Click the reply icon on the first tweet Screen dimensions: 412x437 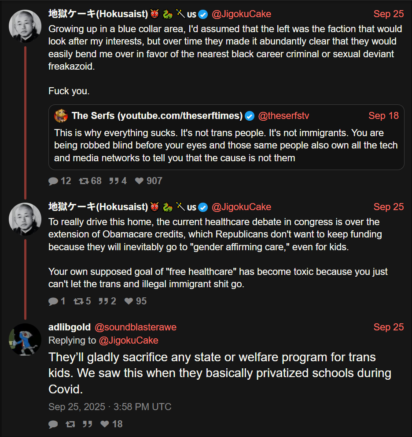click(53, 181)
